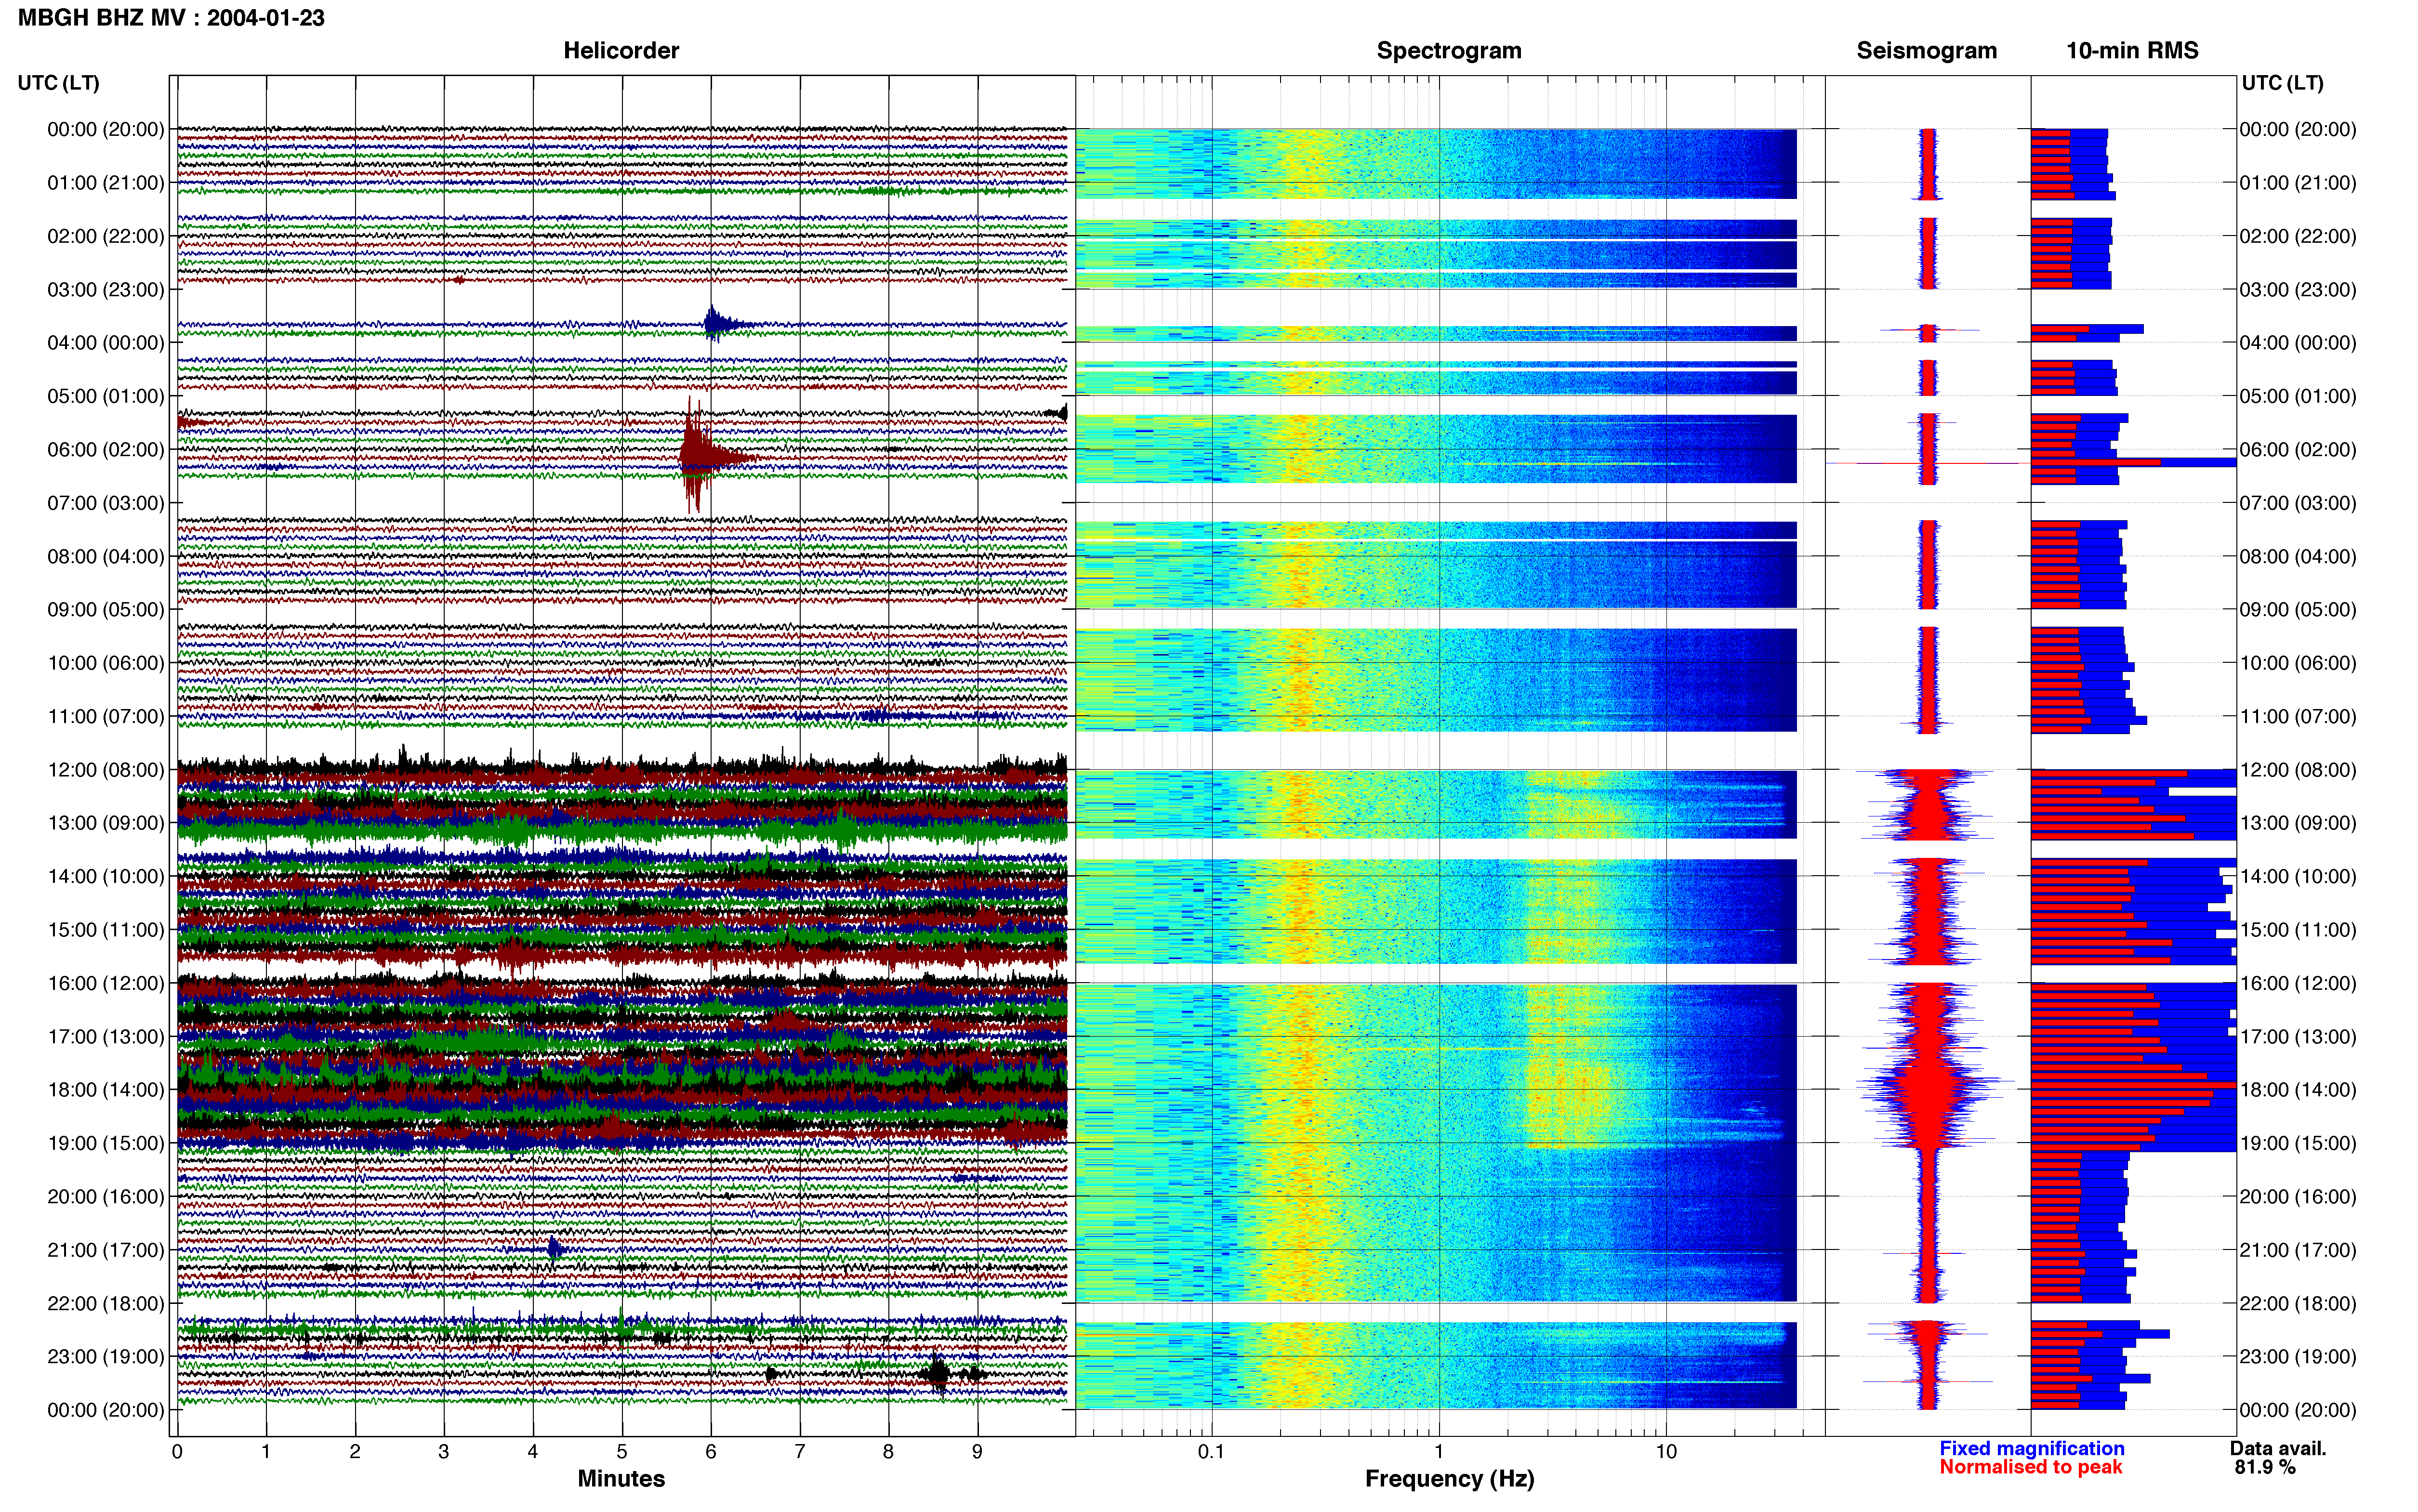This screenshot has width=2418, height=1512.
Task: Click the "Normalised to peak" legend text
Action: (2031, 1467)
